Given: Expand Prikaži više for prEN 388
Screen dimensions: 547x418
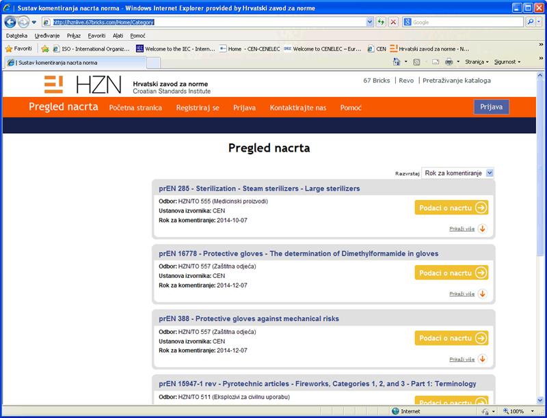Looking at the screenshot, I should tap(468, 359).
